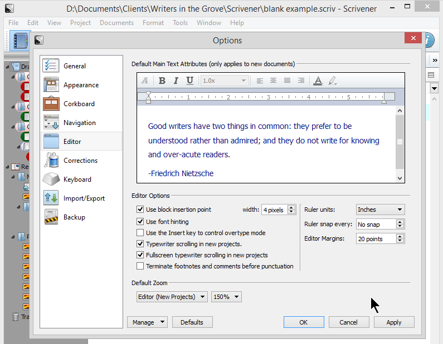Open the Help menu
Image resolution: width=443 pixels, height=344 pixels.
point(237,23)
